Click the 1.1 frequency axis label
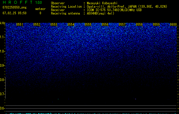This screenshot has width=179, height=114. pos(3,37)
